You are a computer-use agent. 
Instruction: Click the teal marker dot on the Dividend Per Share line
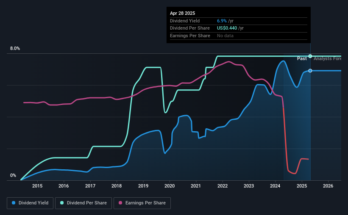[310, 56]
